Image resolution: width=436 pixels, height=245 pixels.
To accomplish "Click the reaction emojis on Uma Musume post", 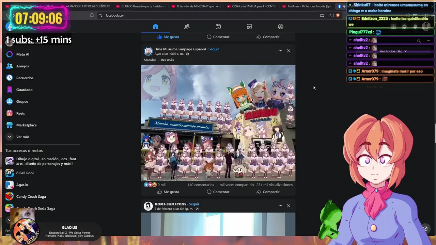I will click(150, 185).
